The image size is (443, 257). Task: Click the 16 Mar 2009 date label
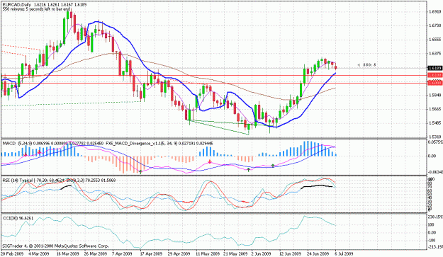tap(68, 253)
